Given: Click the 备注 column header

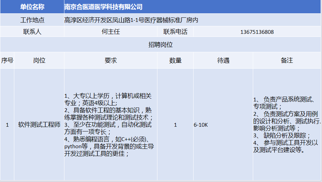Looking at the screenshot, I should (x=287, y=60).
